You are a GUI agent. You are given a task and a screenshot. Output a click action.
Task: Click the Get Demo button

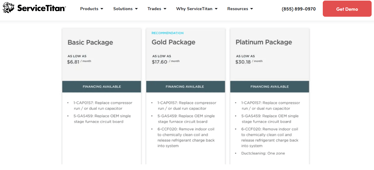coord(347,9)
